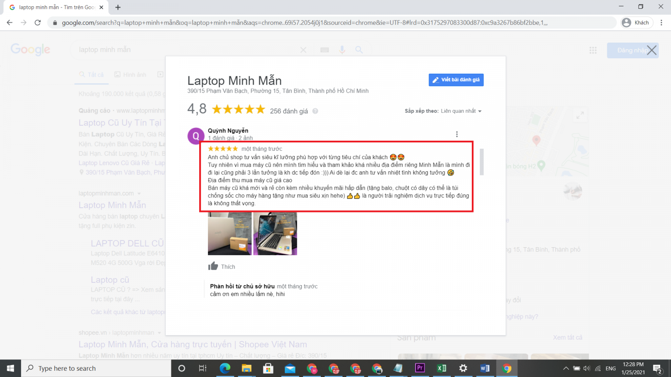Select the 'laptop minh mẫn - Tìm trên Google' tab

click(x=57, y=7)
